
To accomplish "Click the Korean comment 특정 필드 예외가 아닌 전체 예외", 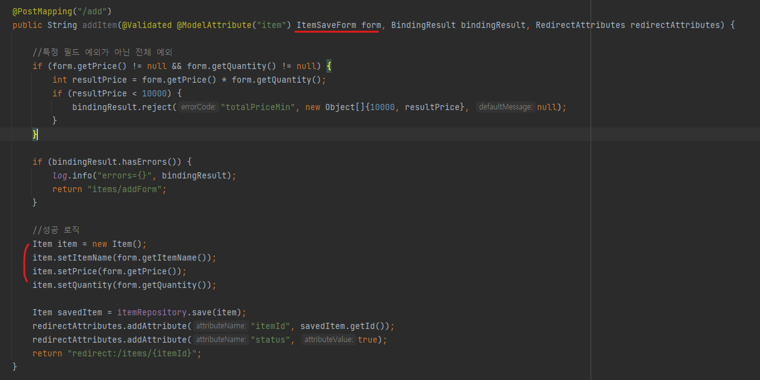I will click(102, 52).
